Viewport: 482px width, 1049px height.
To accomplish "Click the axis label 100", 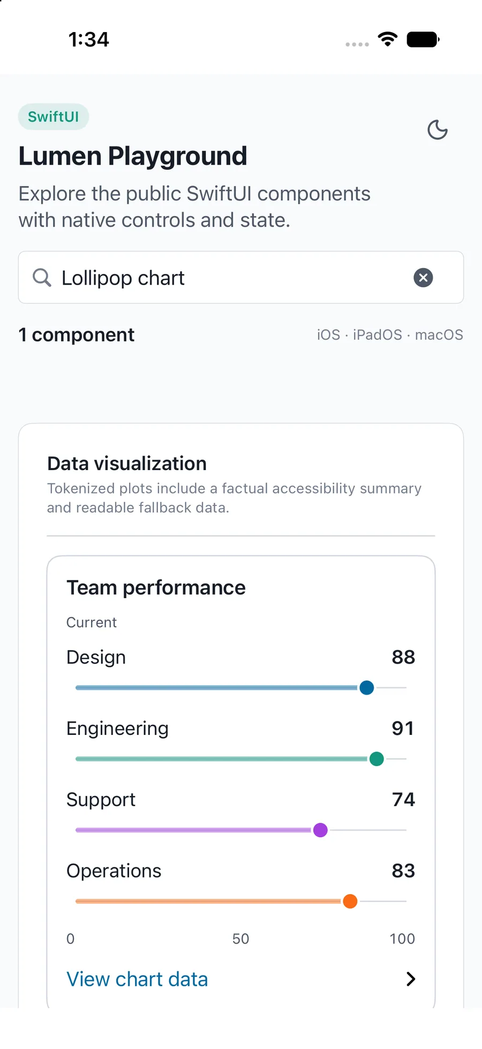I will coord(402,939).
